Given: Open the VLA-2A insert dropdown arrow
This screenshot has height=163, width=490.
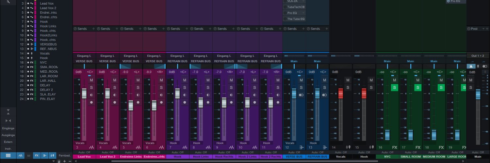Looking at the screenshot, I should [x=303, y=1].
